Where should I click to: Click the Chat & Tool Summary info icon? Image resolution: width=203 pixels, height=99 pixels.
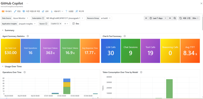click(x=125, y=36)
